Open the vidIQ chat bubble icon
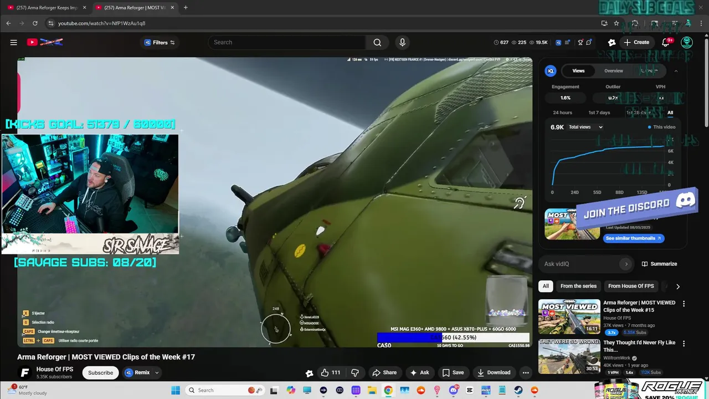This screenshot has height=399, width=709. pyautogui.click(x=589, y=42)
